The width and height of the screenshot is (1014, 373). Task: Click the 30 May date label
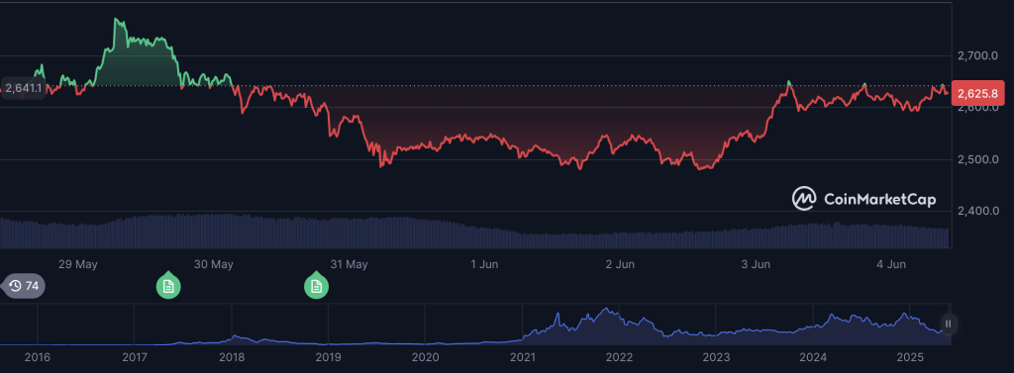tap(213, 264)
